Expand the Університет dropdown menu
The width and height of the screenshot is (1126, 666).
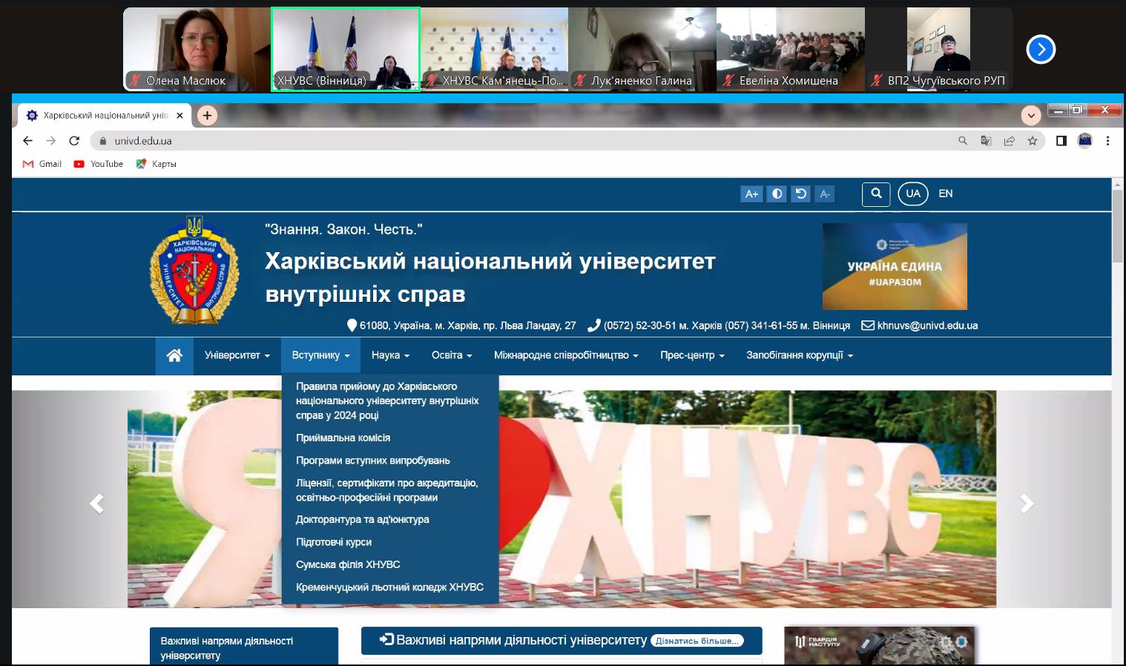pyautogui.click(x=237, y=355)
